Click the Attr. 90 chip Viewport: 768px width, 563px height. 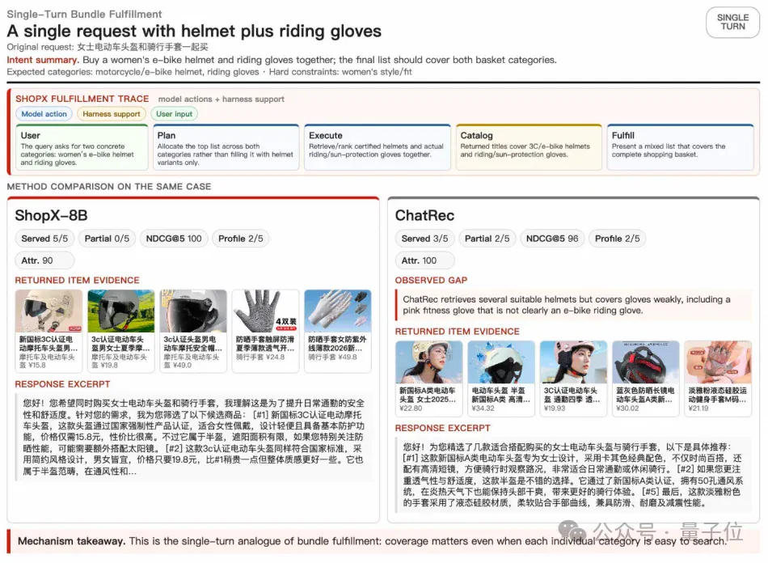pyautogui.click(x=44, y=260)
